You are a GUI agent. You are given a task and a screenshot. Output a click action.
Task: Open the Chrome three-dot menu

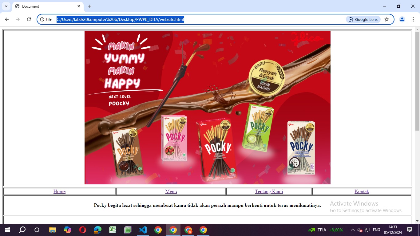pyautogui.click(x=413, y=19)
